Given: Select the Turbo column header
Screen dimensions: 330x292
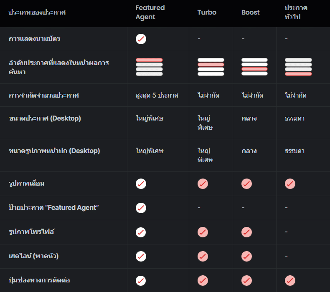Looking at the screenshot, I should tap(207, 13).
